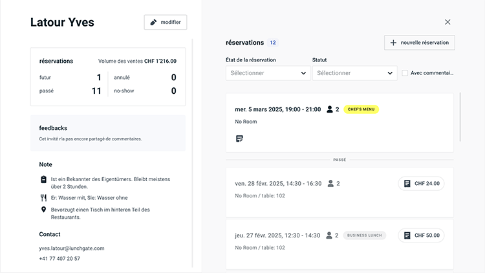Click the pencil icon in modifier button
The width and height of the screenshot is (485, 273).
pyautogui.click(x=153, y=22)
